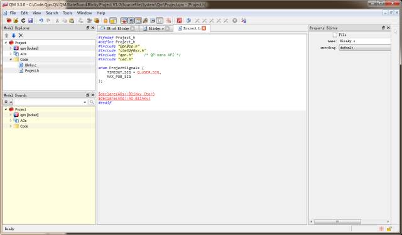Open the View menu

click(x=36, y=13)
